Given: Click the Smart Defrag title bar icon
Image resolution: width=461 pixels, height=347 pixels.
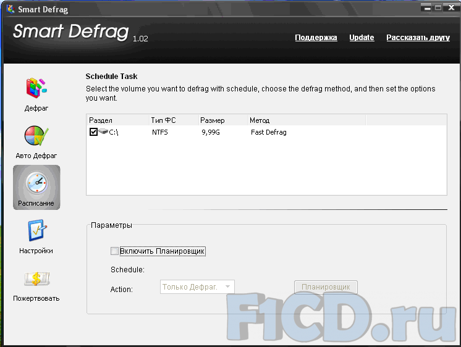Looking at the screenshot, I should pos(11,9).
